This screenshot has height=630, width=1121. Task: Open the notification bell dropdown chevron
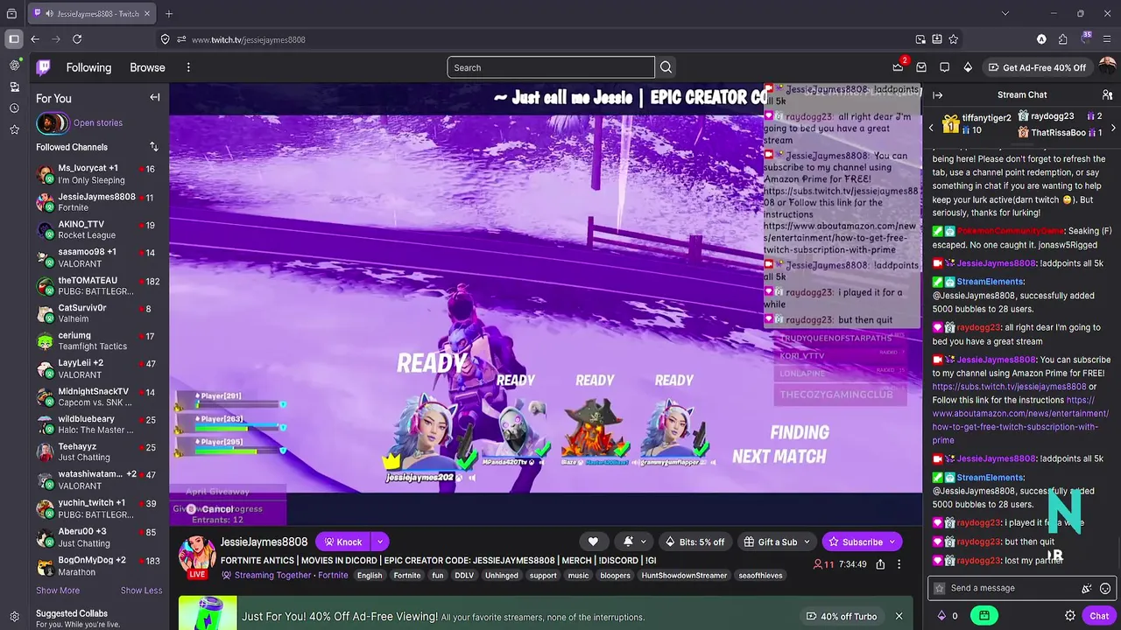pyautogui.click(x=644, y=542)
